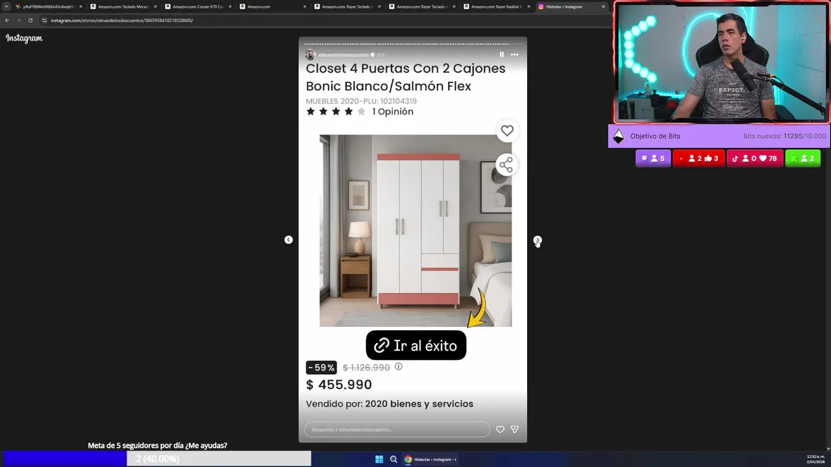This screenshot has height=467, width=831.
Task: Advance to the next story
Action: point(538,240)
